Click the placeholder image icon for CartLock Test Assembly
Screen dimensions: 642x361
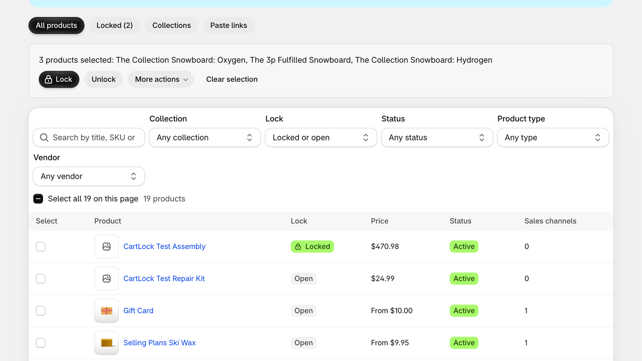(x=106, y=247)
